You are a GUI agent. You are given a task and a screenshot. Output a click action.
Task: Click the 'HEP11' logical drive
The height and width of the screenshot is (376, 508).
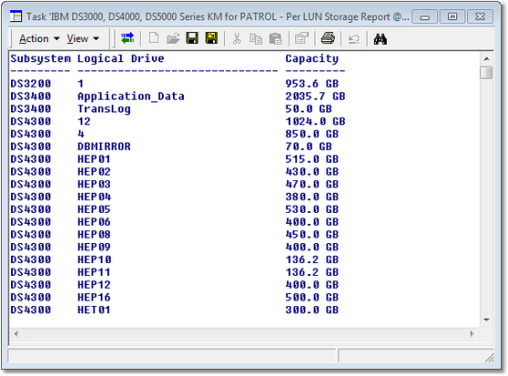pos(94,272)
